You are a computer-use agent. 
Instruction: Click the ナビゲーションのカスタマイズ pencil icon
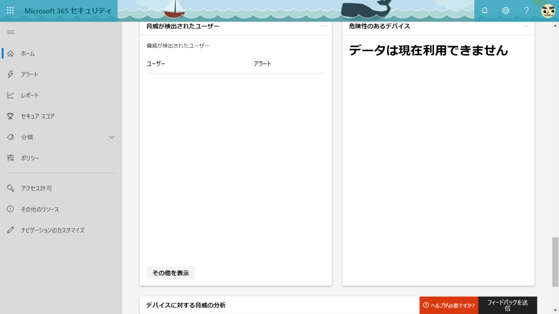pos(10,230)
